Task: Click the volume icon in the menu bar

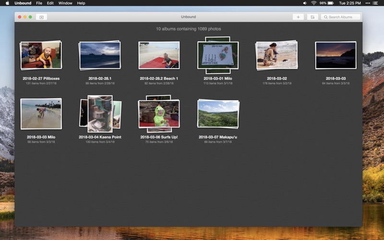Action: point(305,3)
